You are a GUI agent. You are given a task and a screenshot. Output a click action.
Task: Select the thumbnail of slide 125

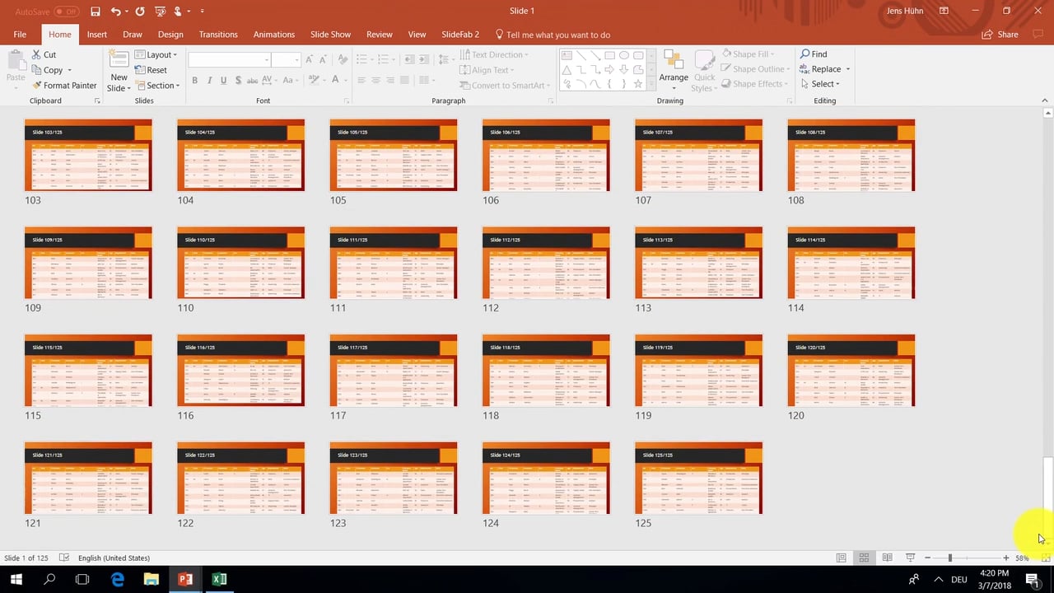pyautogui.click(x=698, y=478)
